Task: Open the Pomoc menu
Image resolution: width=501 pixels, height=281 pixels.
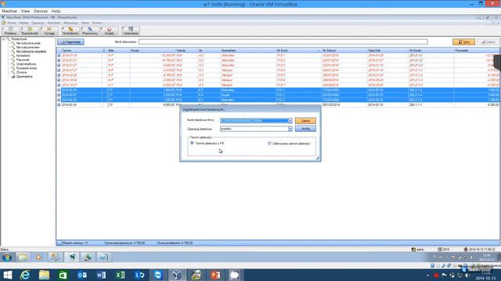Action: (x=97, y=23)
